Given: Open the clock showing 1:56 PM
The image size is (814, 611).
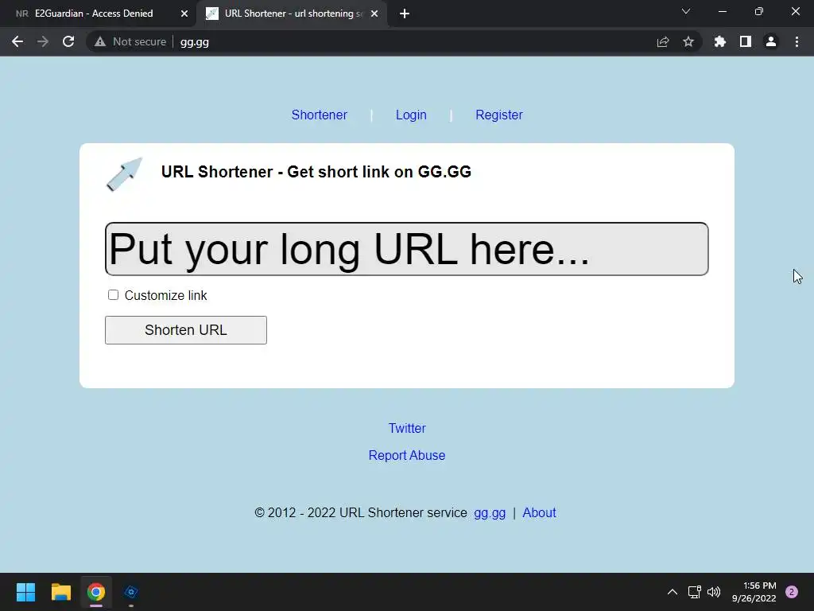Looking at the screenshot, I should [754, 592].
